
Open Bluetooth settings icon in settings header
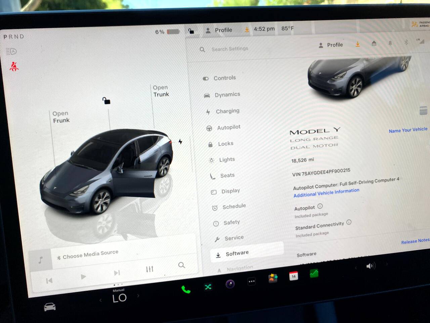click(406, 42)
